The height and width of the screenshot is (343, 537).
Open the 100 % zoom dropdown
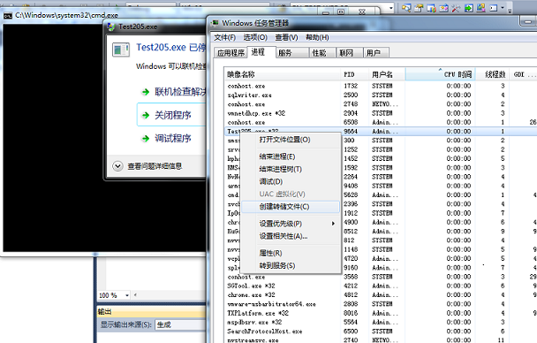pyautogui.click(x=127, y=295)
